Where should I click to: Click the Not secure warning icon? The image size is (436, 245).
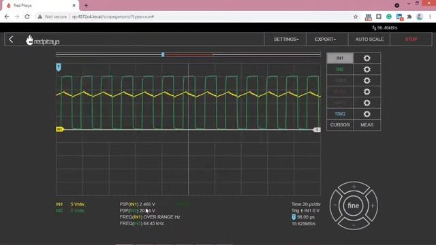(40, 16)
